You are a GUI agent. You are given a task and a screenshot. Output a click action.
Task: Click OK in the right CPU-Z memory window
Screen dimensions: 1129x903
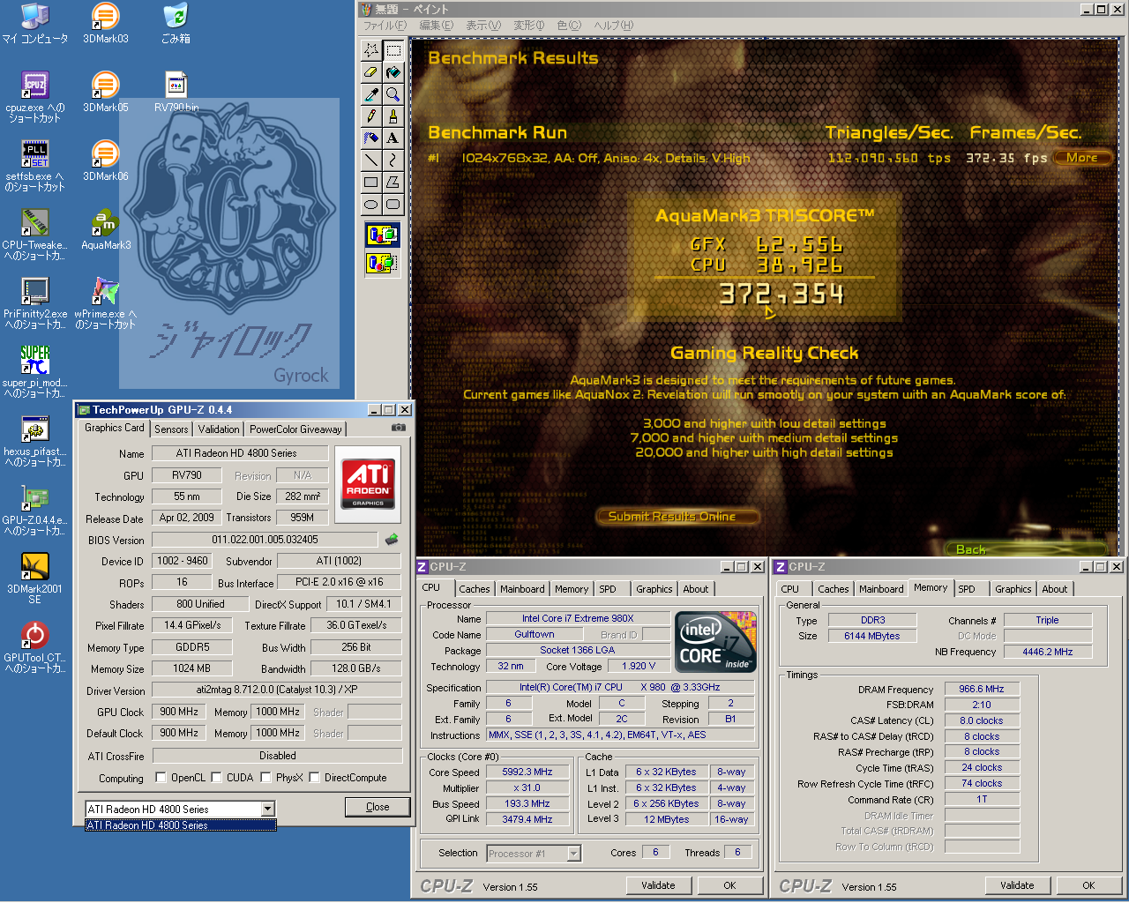pos(1088,885)
